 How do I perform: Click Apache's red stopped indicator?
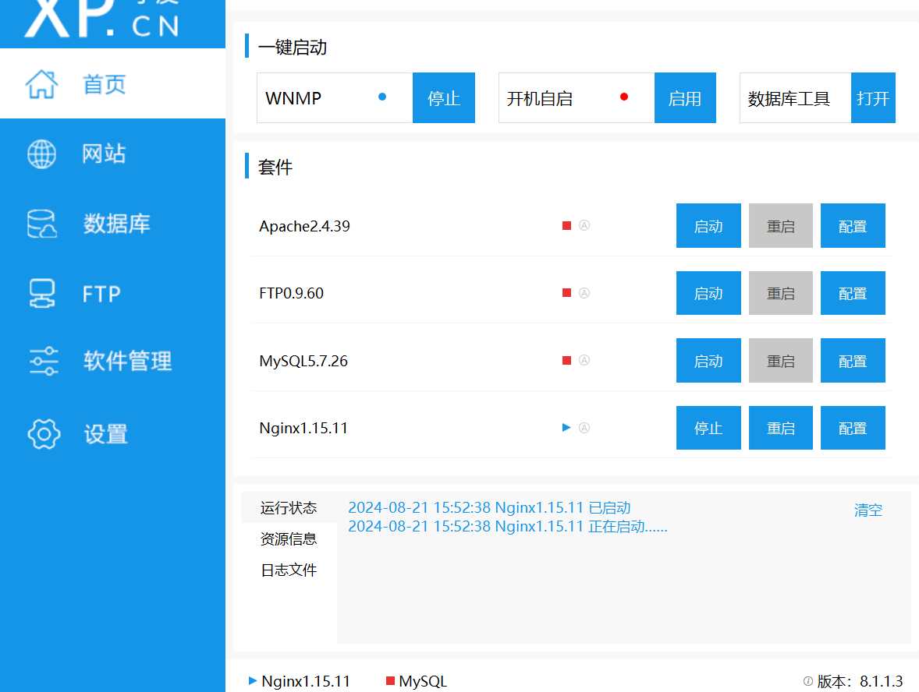(x=566, y=225)
